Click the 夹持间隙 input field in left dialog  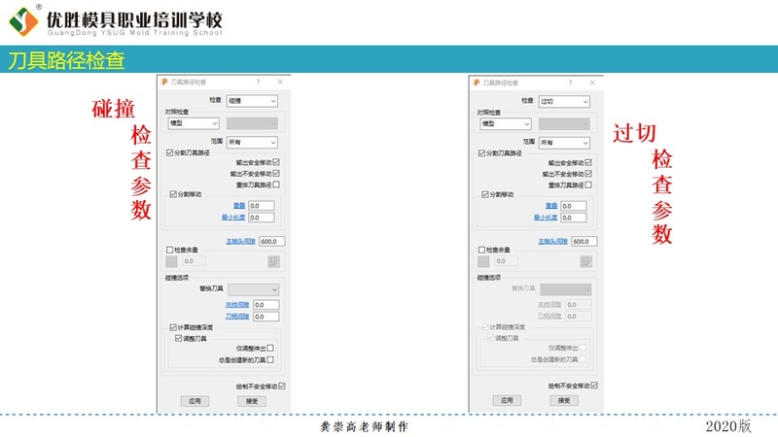[265, 305]
